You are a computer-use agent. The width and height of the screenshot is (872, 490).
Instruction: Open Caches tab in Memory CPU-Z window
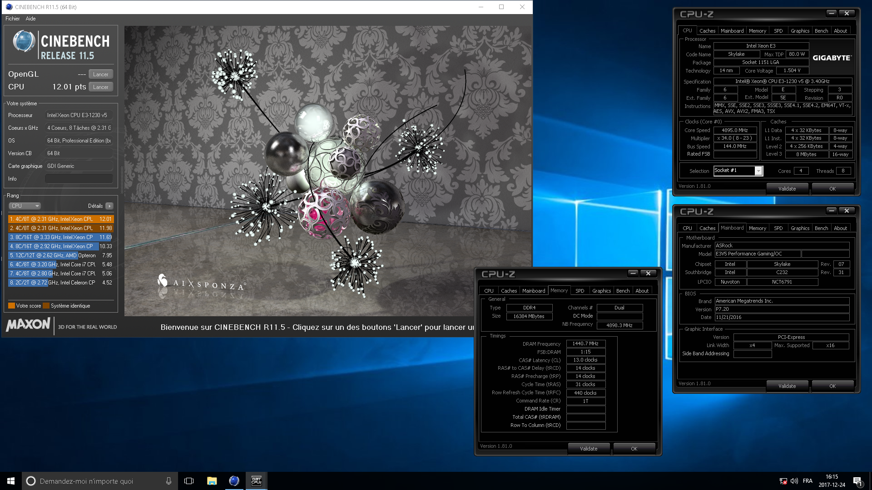[509, 291]
